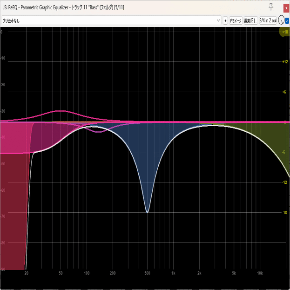The height and width of the screenshot is (290, 290).
Task: Open the 2/4 in 2 out pin connector
Action: coord(268,20)
